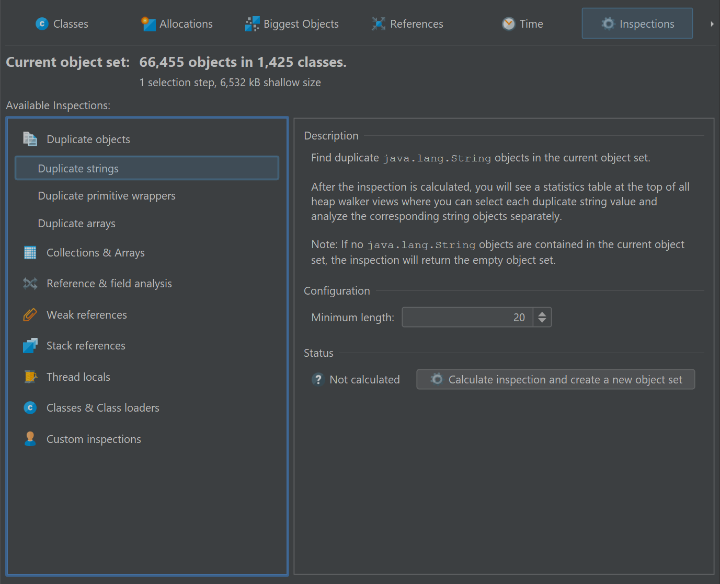Open the Time tab
The height and width of the screenshot is (584, 720).
point(522,24)
